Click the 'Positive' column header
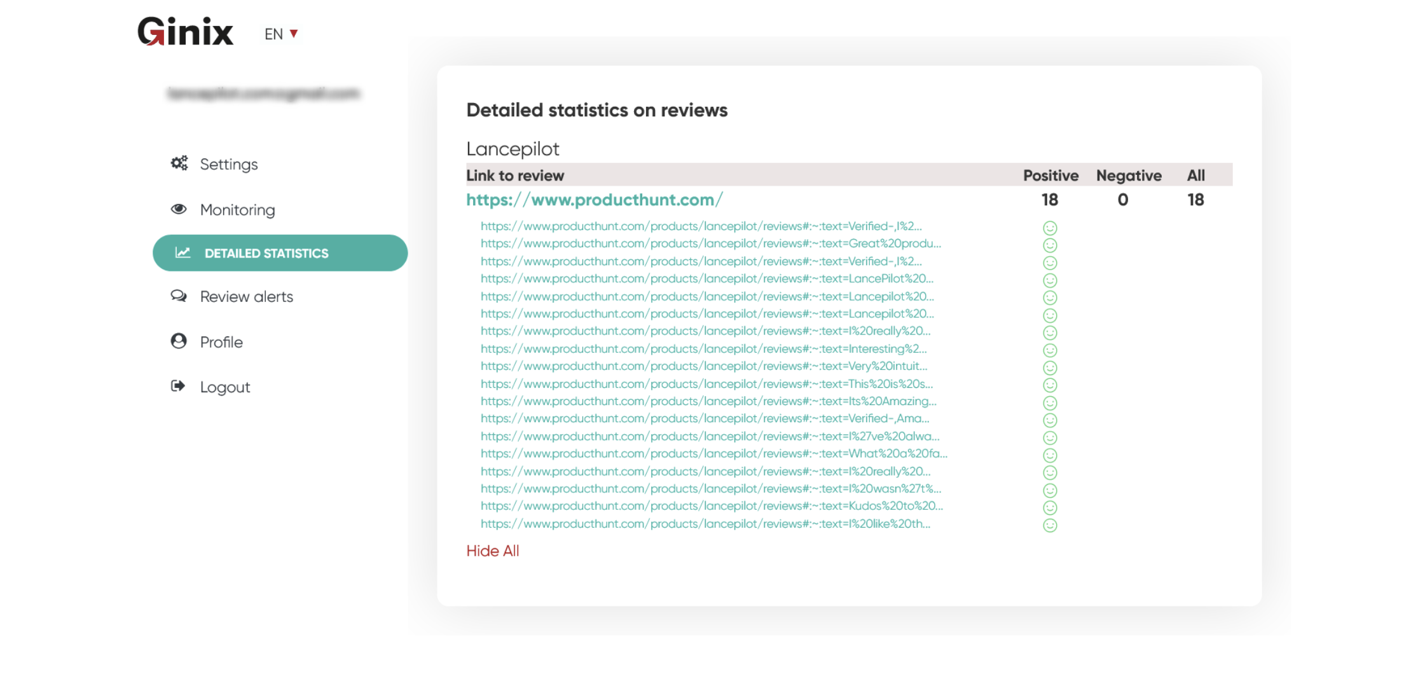 [1050, 175]
